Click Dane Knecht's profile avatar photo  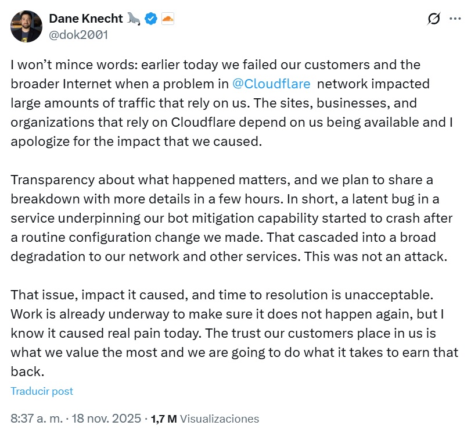[27, 26]
